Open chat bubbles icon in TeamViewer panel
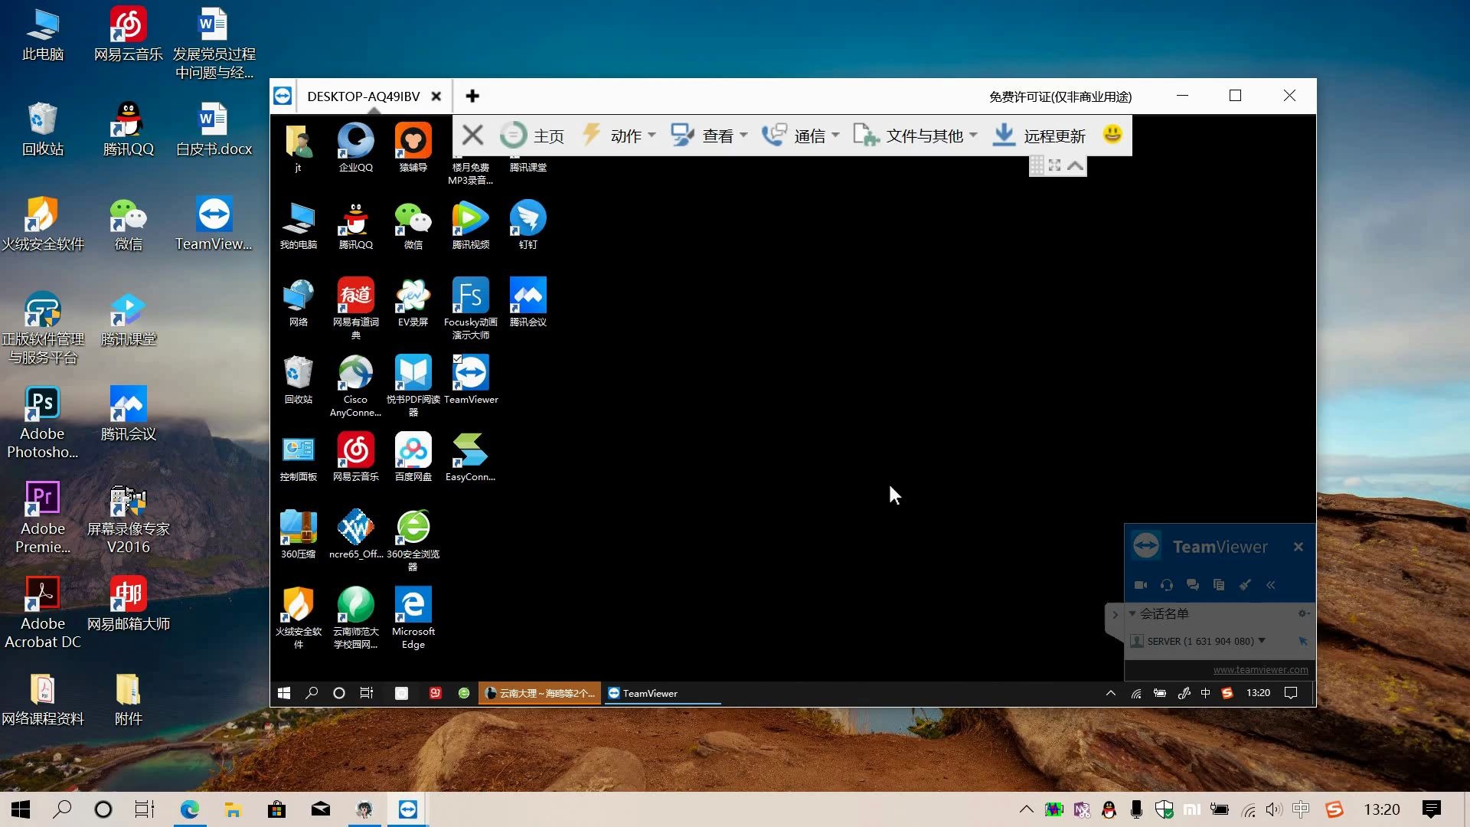This screenshot has width=1470, height=827. tap(1192, 585)
